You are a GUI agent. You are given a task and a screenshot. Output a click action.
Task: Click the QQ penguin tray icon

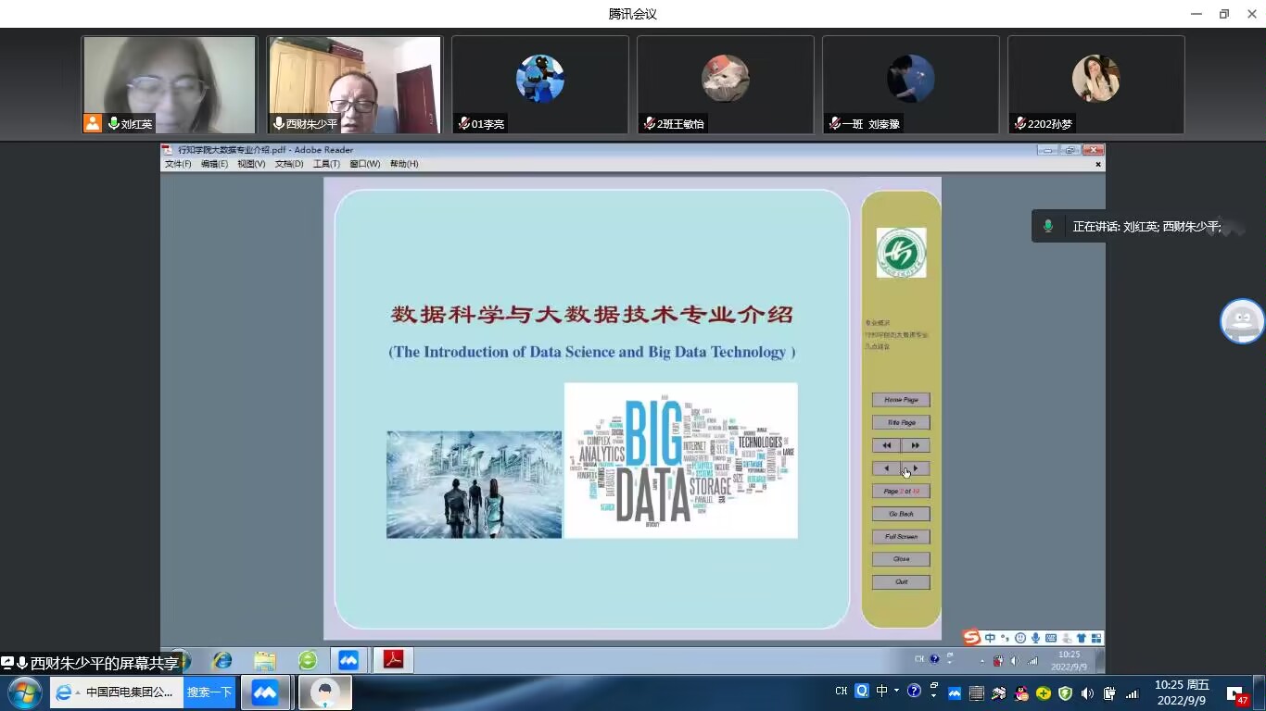(1021, 693)
